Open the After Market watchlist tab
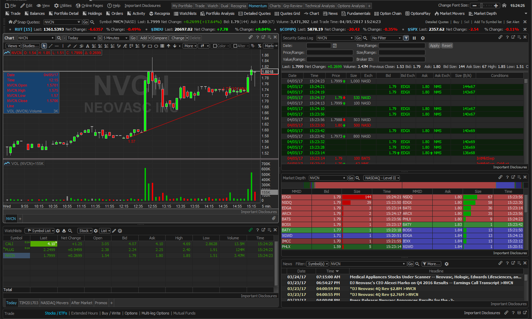Image resolution: width=532 pixels, height=319 pixels. point(82,303)
